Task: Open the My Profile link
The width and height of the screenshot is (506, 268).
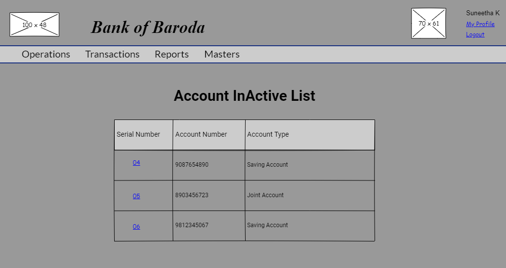Action: tap(480, 24)
